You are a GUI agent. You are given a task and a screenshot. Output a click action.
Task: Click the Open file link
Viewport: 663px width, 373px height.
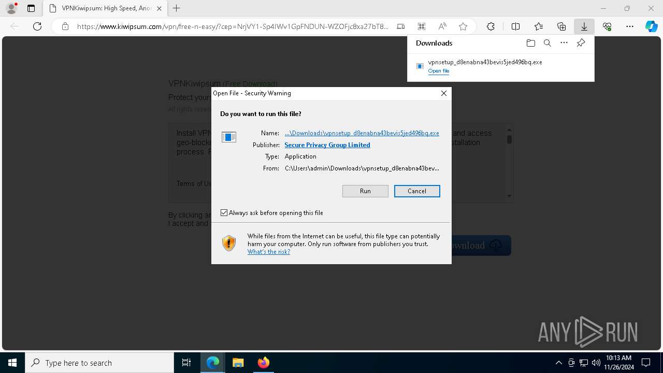tap(439, 71)
